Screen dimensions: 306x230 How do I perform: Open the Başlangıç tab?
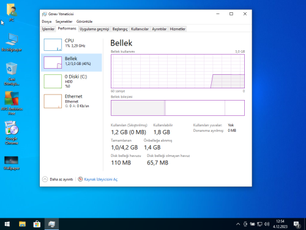[x=120, y=29]
